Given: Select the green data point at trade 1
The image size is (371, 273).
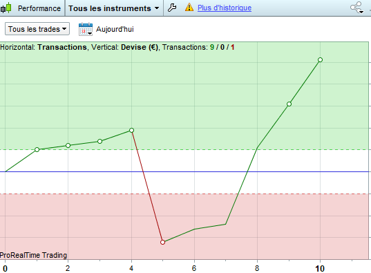Looking at the screenshot, I should click(x=37, y=149).
